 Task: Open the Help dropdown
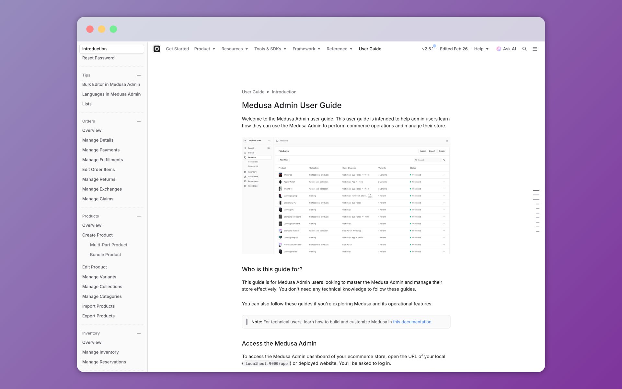[481, 49]
